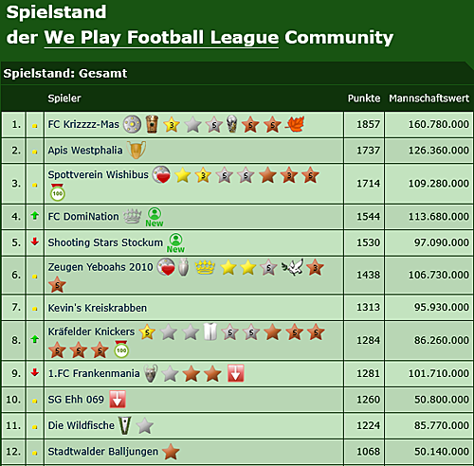Image resolution: width=474 pixels, height=466 pixels.
Task: Click the gold trophy beside Apis Westphalia
Action: (137, 150)
